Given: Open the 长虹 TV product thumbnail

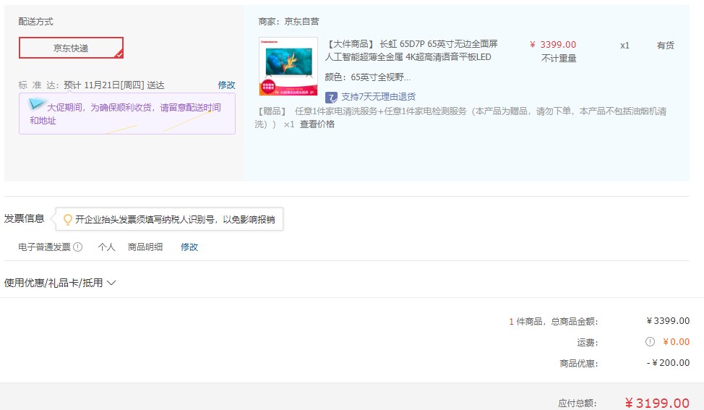Looking at the screenshot, I should [288, 67].
